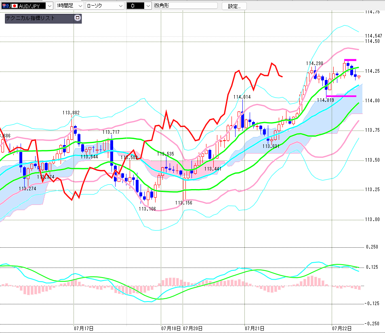The image size is (385, 333).
Task: Click the 114.547 current price axis label
Action: 373,36
